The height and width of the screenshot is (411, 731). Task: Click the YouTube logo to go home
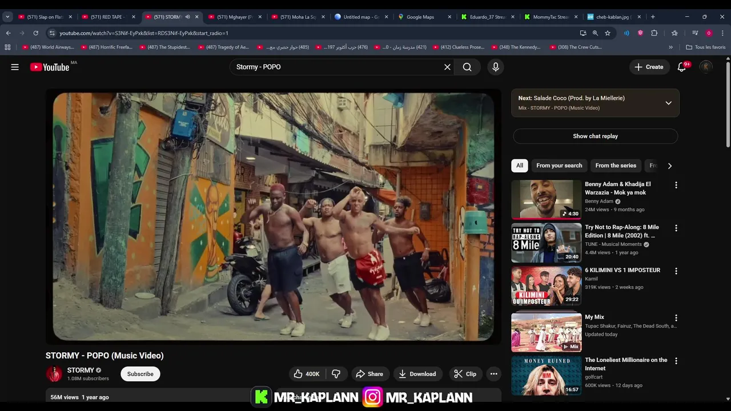click(50, 67)
